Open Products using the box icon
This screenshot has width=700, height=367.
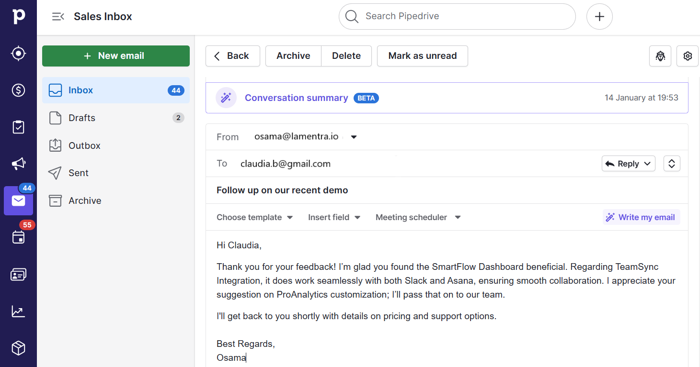tap(18, 348)
